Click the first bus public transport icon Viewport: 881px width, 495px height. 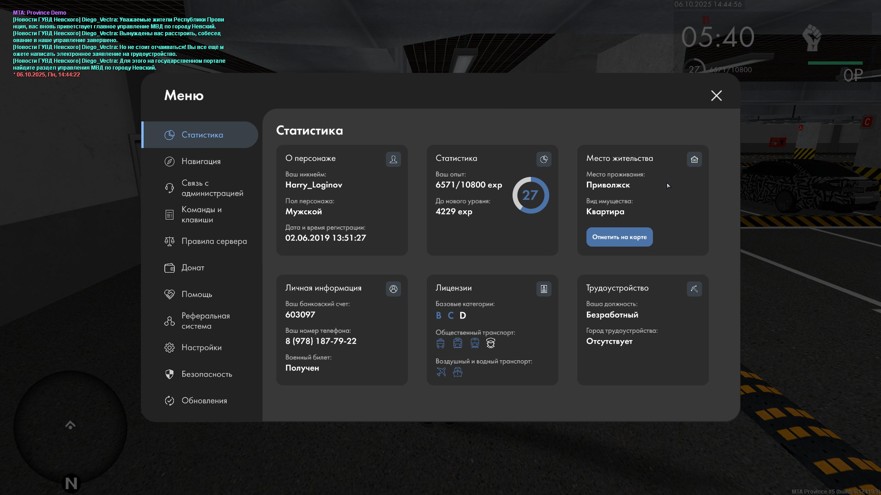click(x=440, y=343)
